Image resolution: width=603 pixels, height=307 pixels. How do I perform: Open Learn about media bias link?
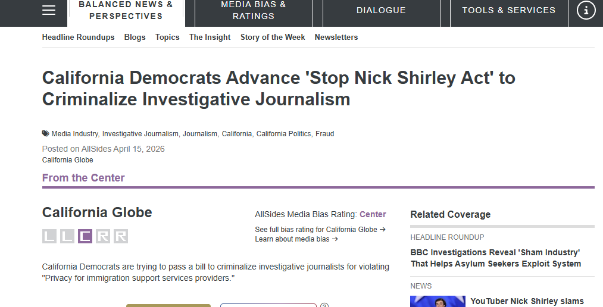[296, 239]
